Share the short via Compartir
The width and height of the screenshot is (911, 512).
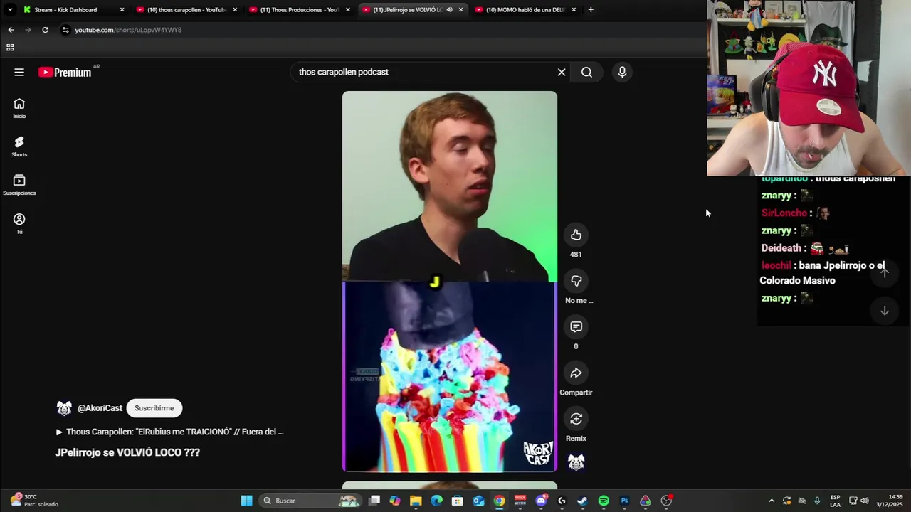click(576, 373)
